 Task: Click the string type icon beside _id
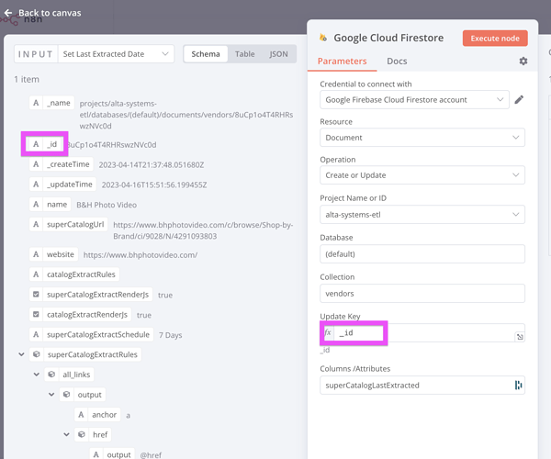[36, 144]
